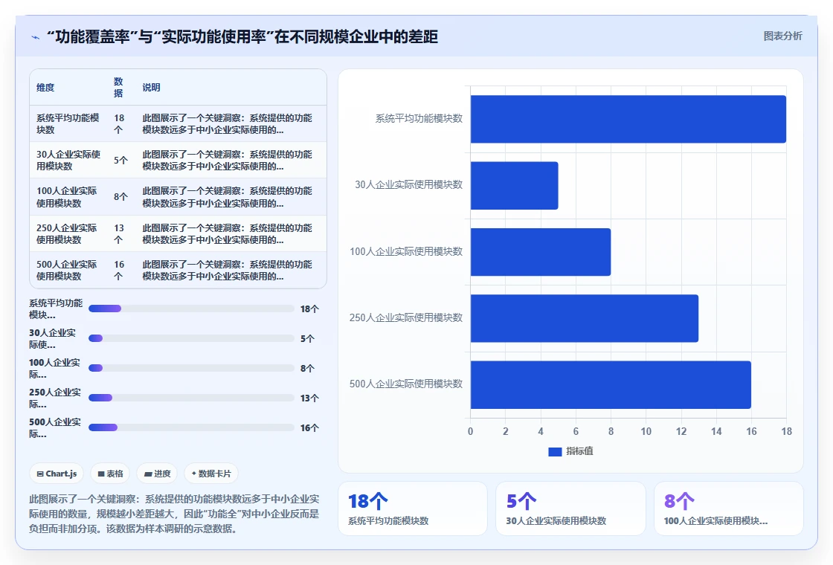Click the 进度 tag chip
Image resolution: width=833 pixels, height=565 pixels.
click(x=157, y=474)
